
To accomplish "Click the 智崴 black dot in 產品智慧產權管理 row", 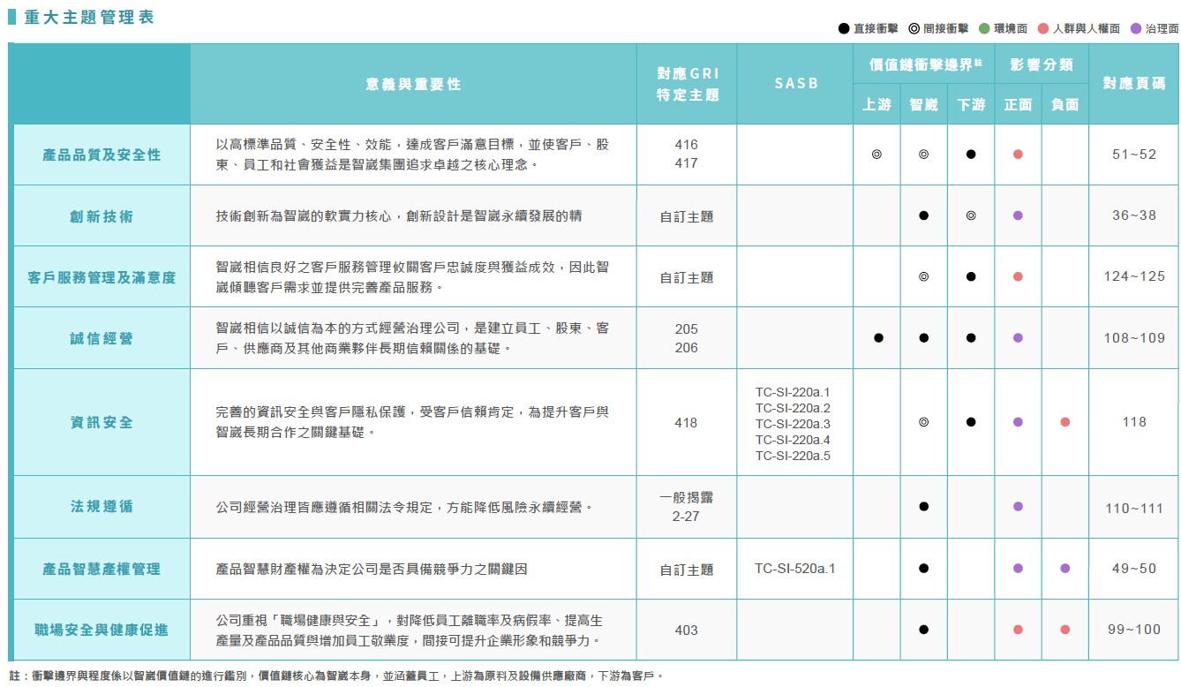I will click(923, 569).
